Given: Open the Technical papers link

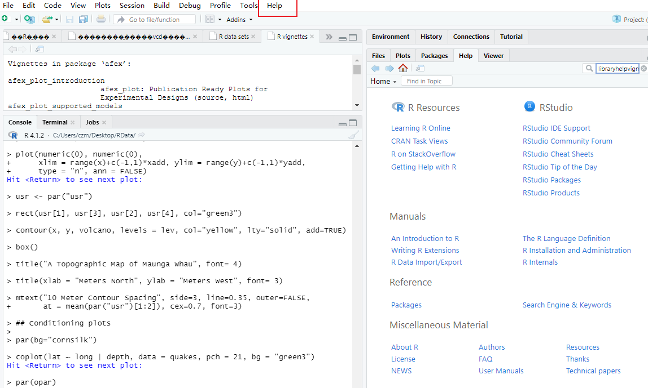Looking at the screenshot, I should coord(593,371).
